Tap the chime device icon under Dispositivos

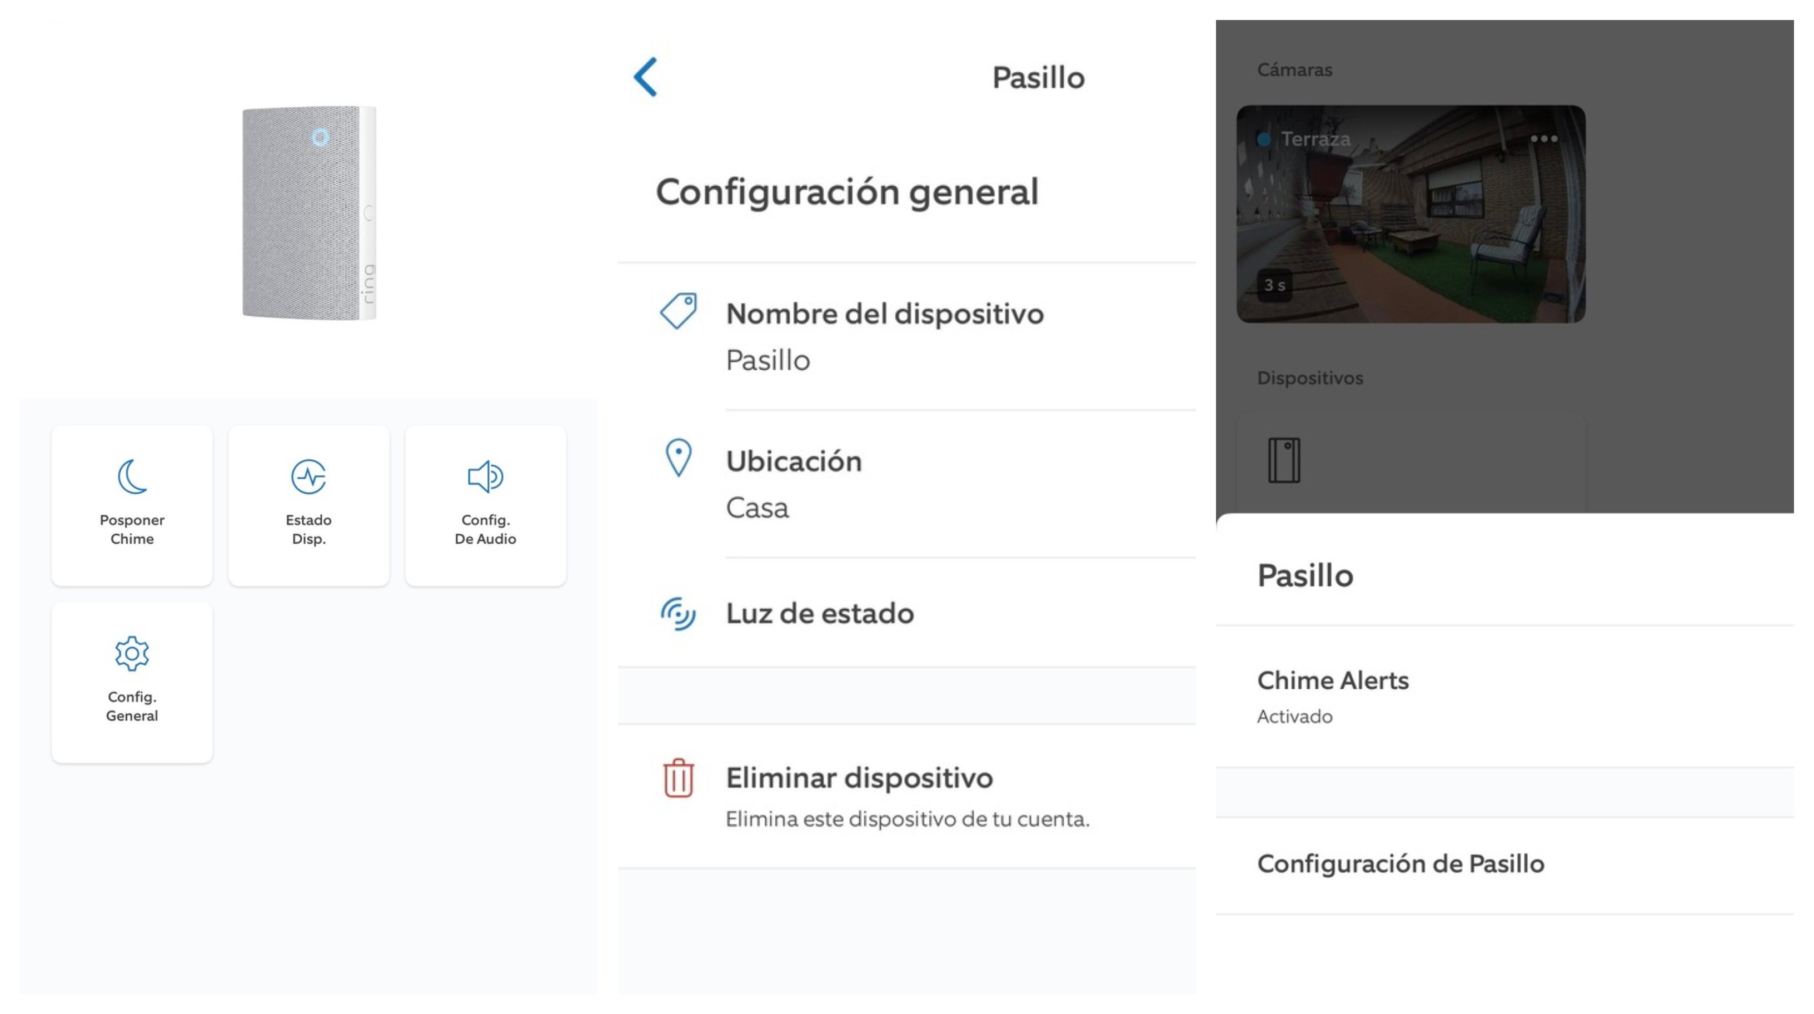click(x=1284, y=460)
